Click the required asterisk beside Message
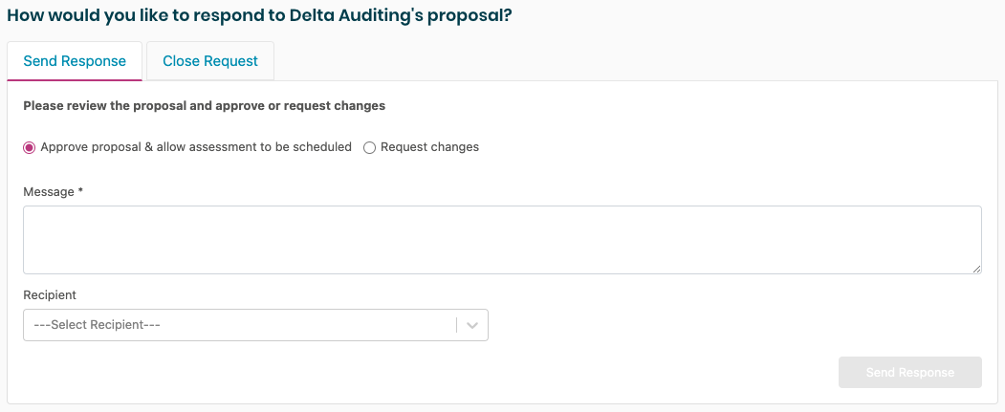1005x412 pixels. pyautogui.click(x=80, y=191)
